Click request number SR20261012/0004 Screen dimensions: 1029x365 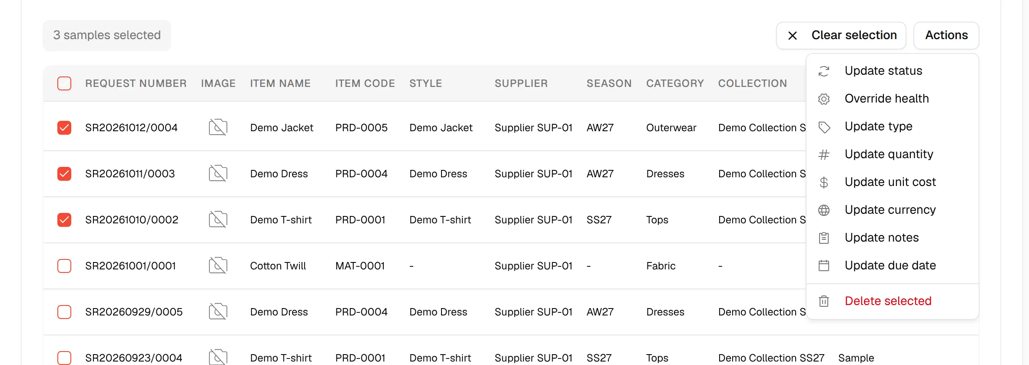point(131,128)
